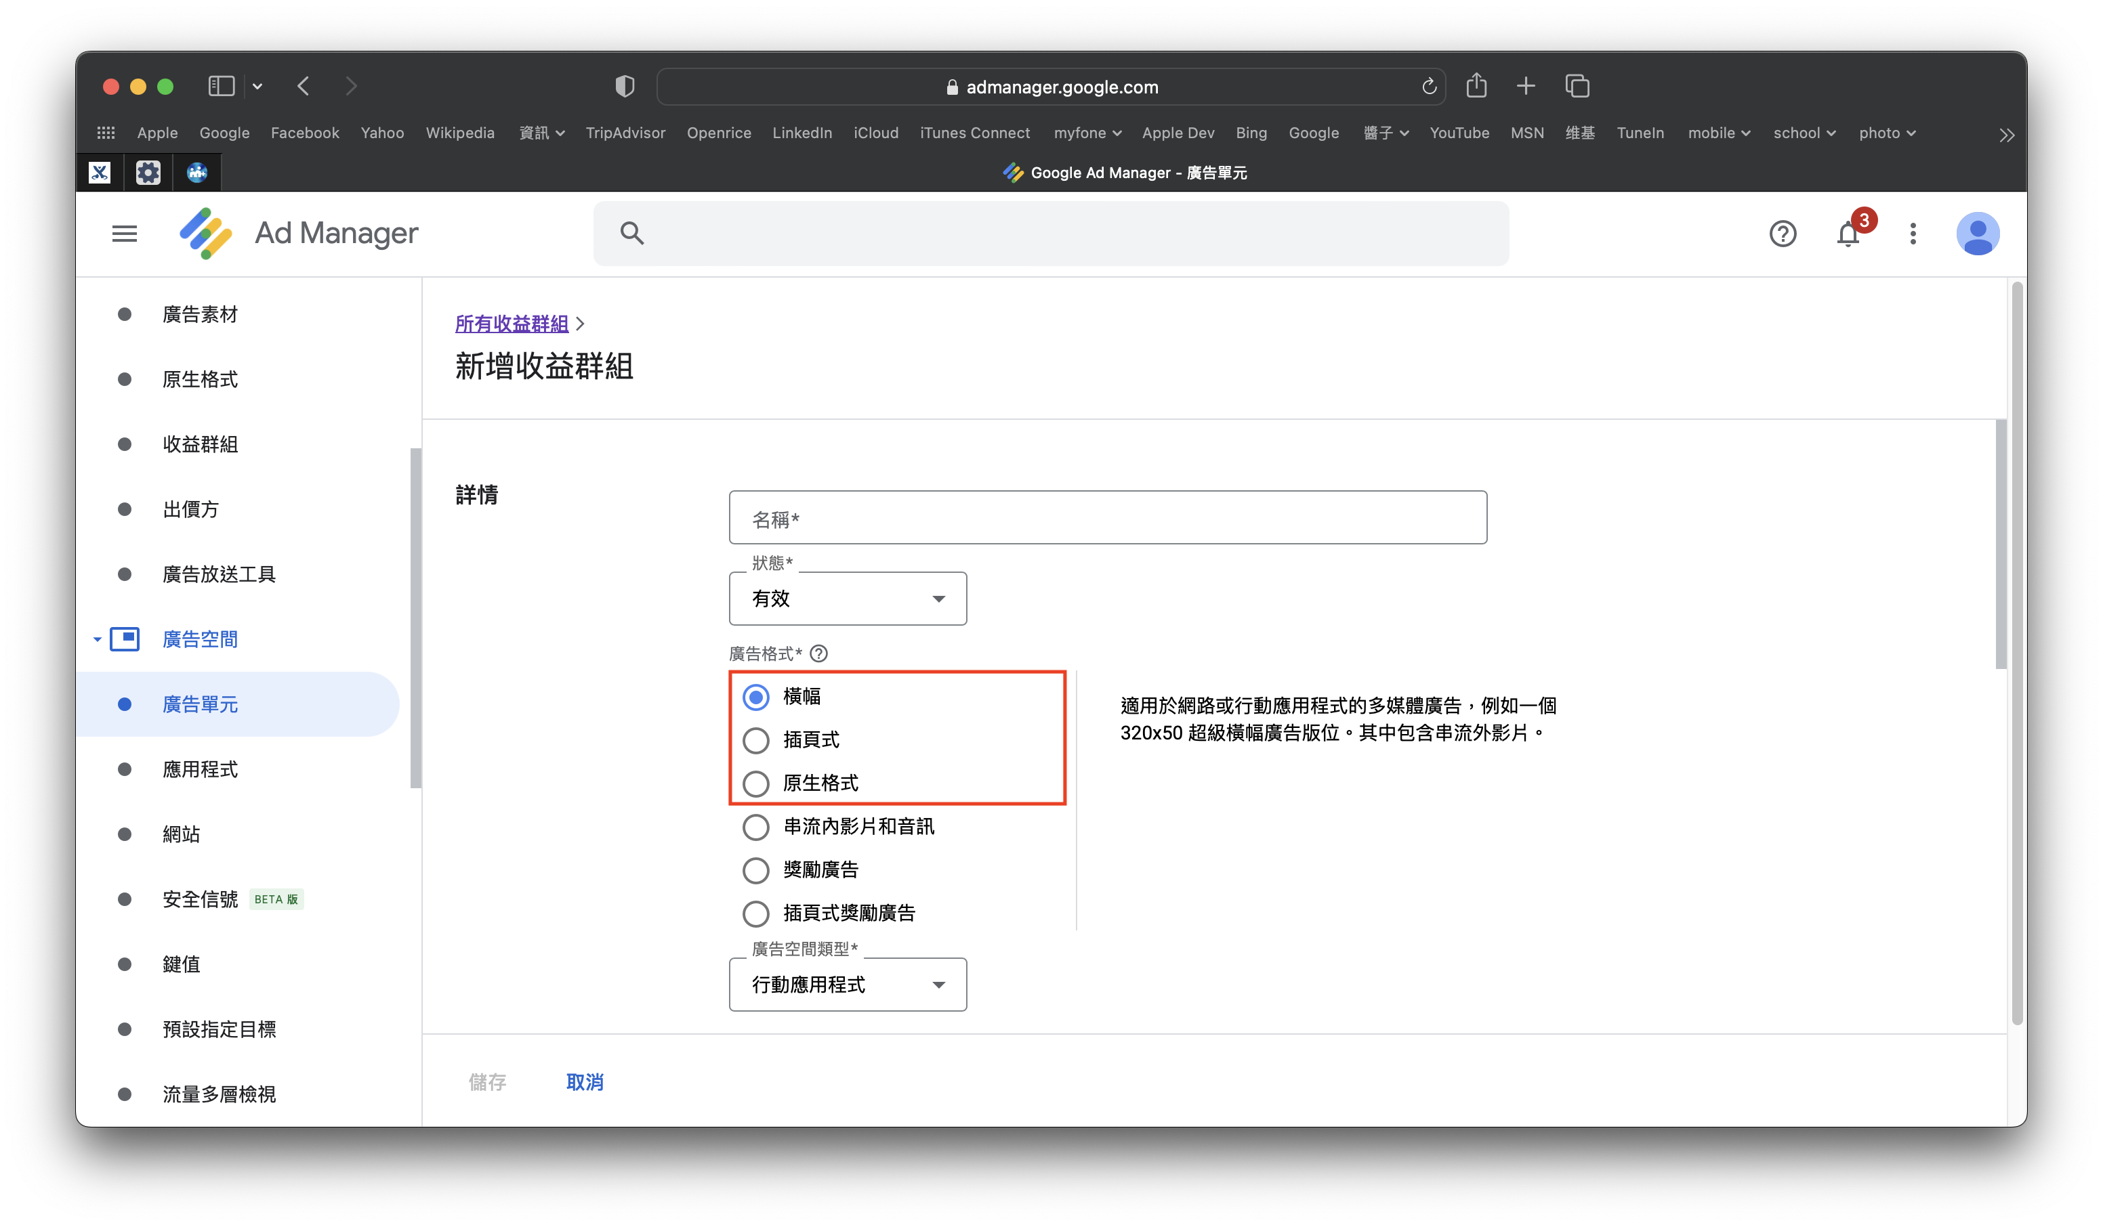Viewport: 2103px width, 1227px height.
Task: Expand the 資訊 bookmarks folder
Action: pos(541,133)
